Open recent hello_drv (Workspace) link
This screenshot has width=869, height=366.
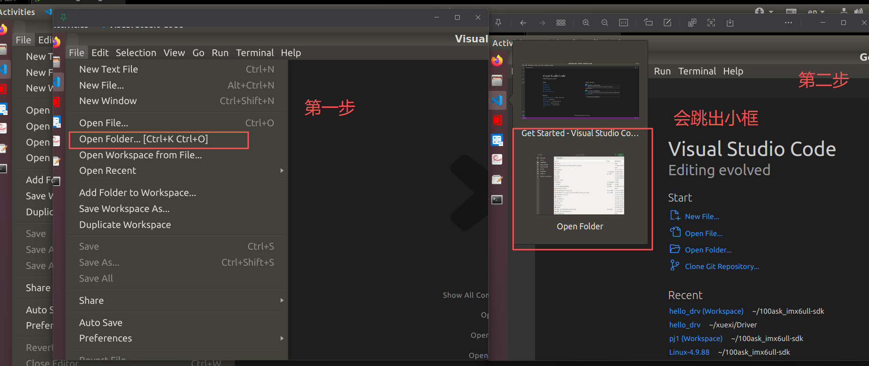(706, 311)
